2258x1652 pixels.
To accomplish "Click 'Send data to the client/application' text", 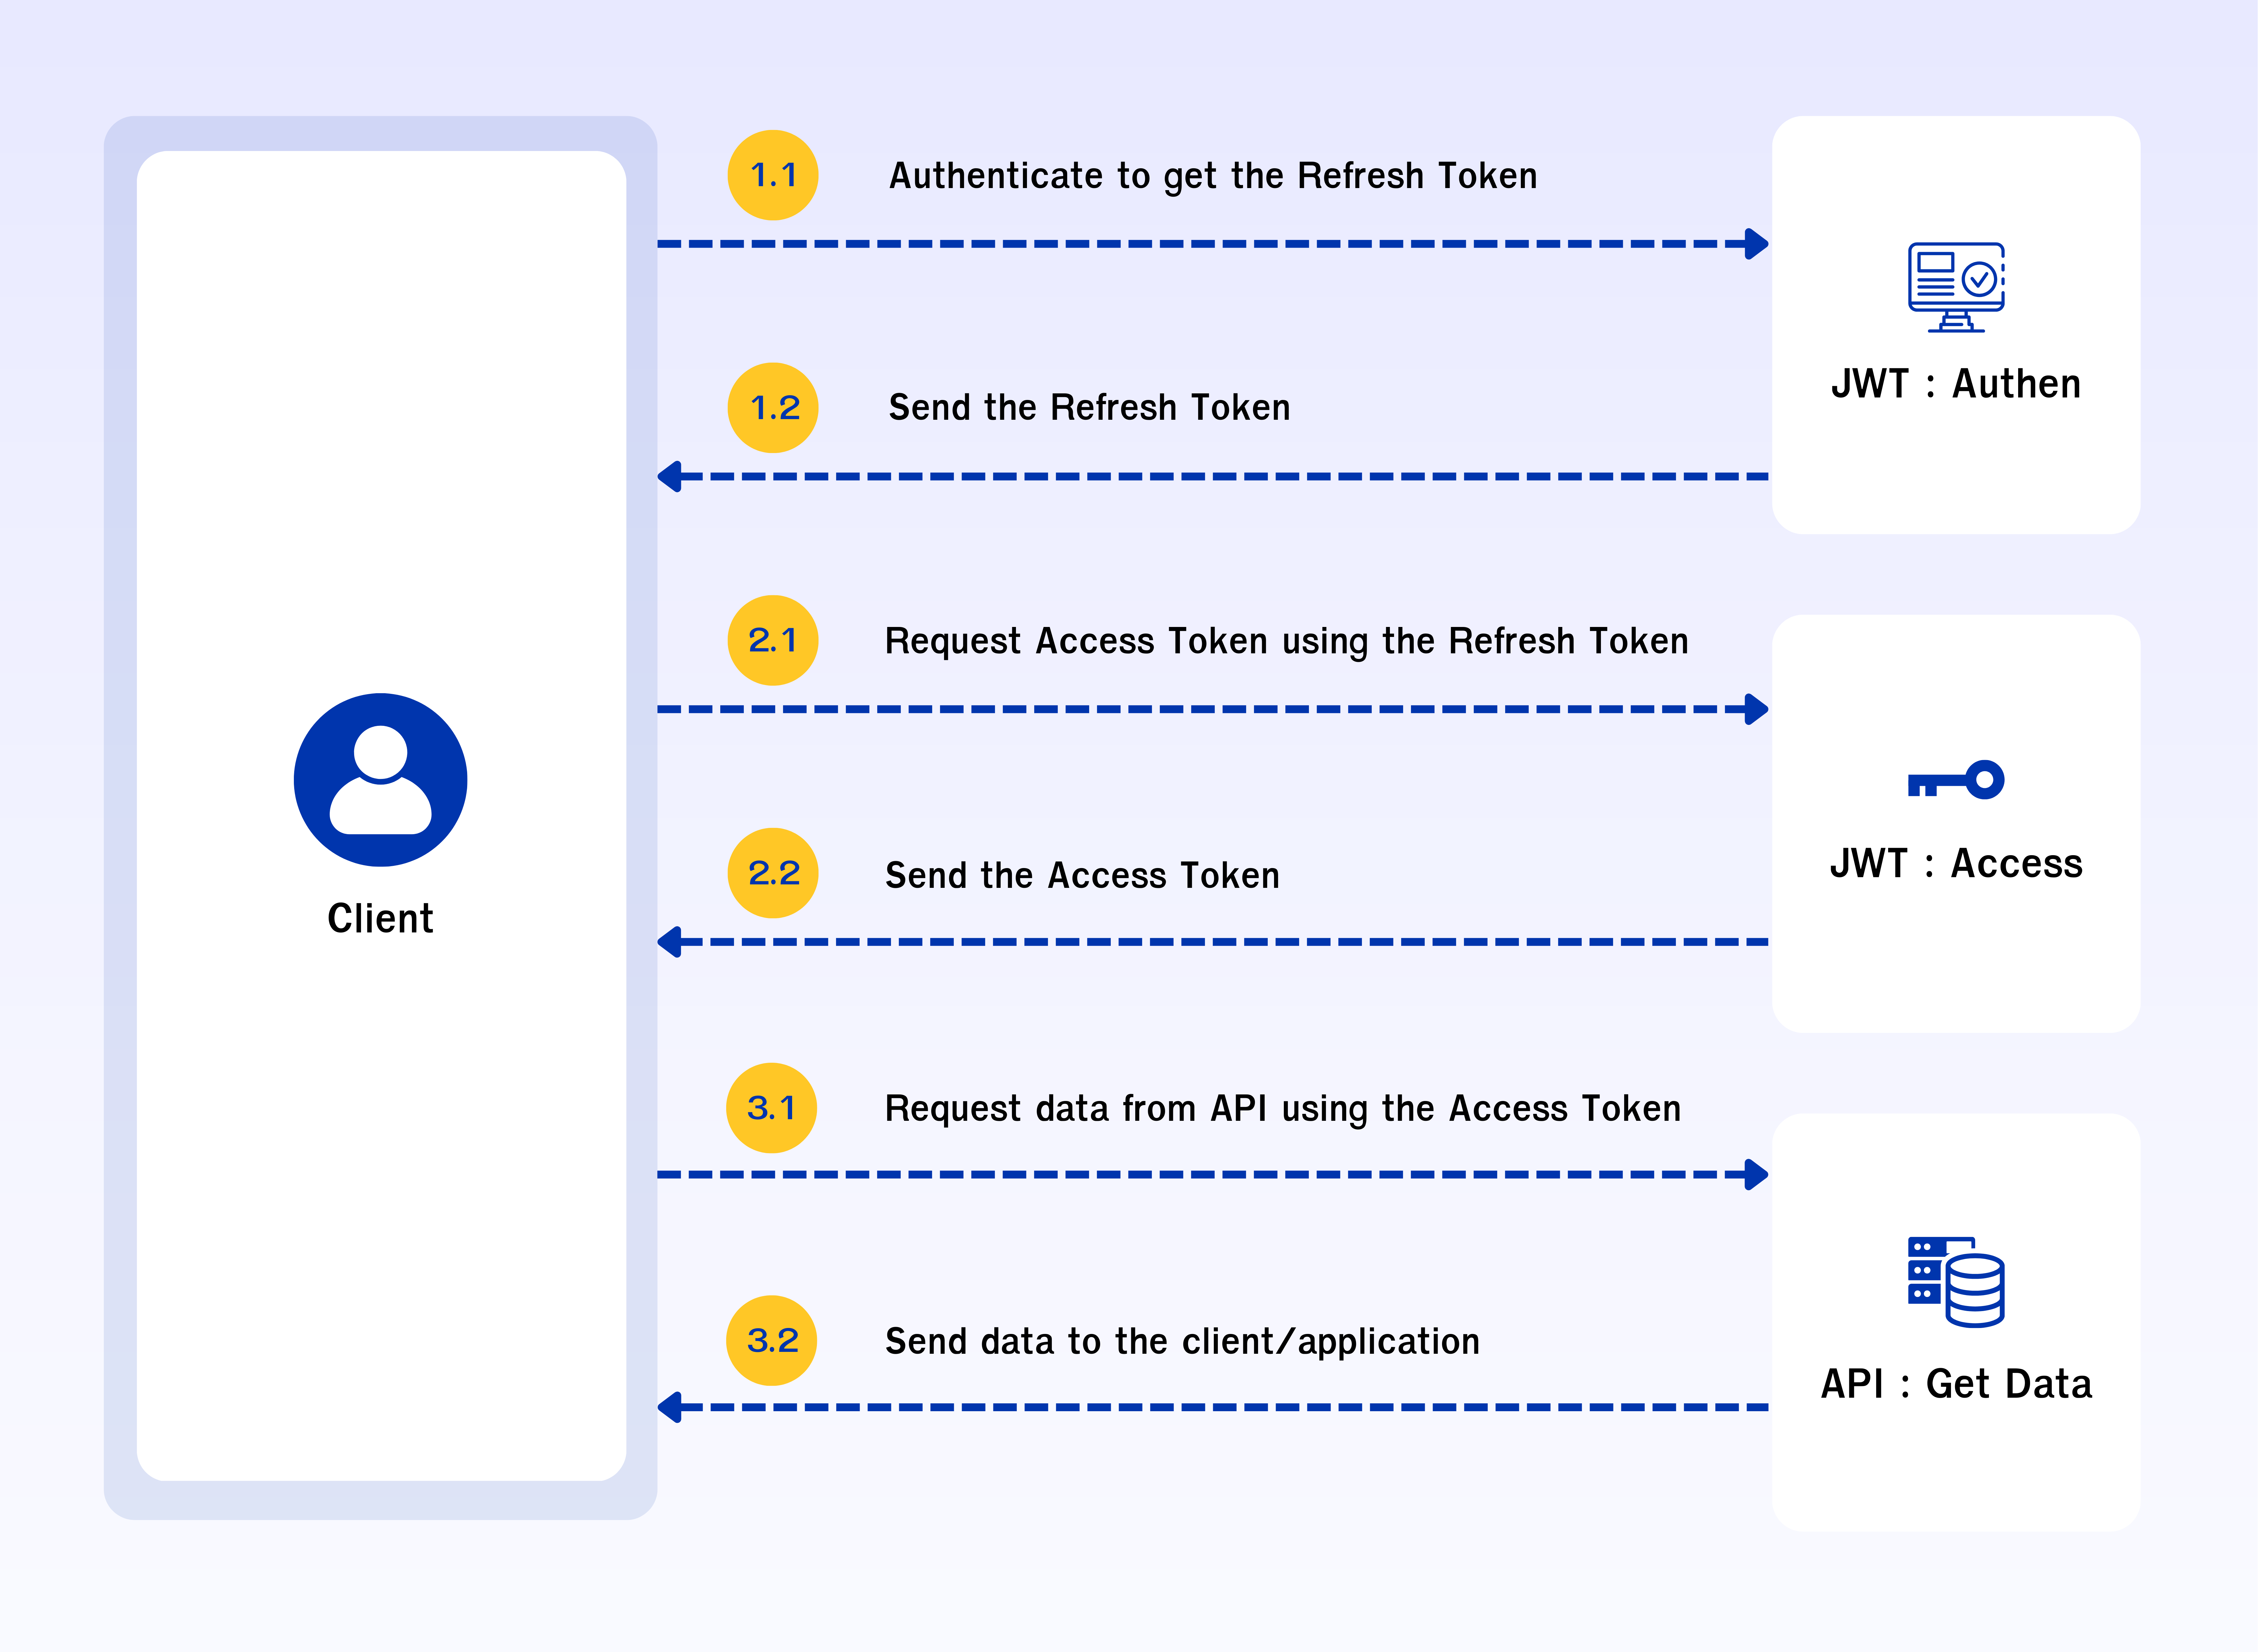I will coord(1182,1341).
